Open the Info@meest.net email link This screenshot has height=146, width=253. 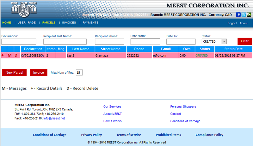[x=54, y=118]
